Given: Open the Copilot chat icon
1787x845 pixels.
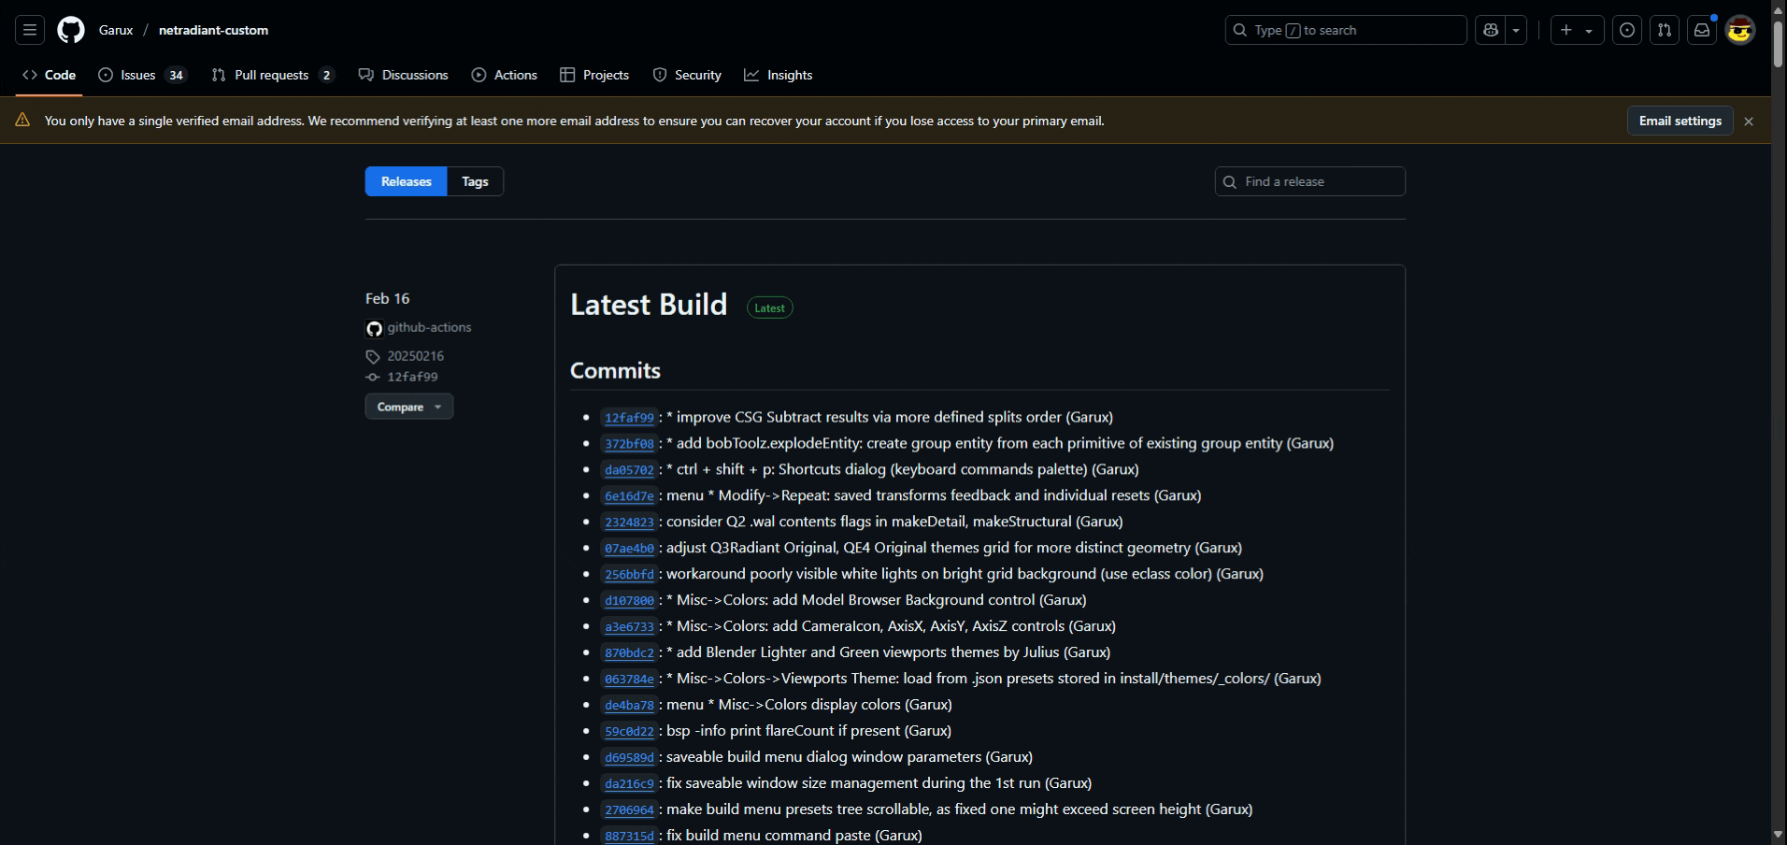Looking at the screenshot, I should (1491, 30).
